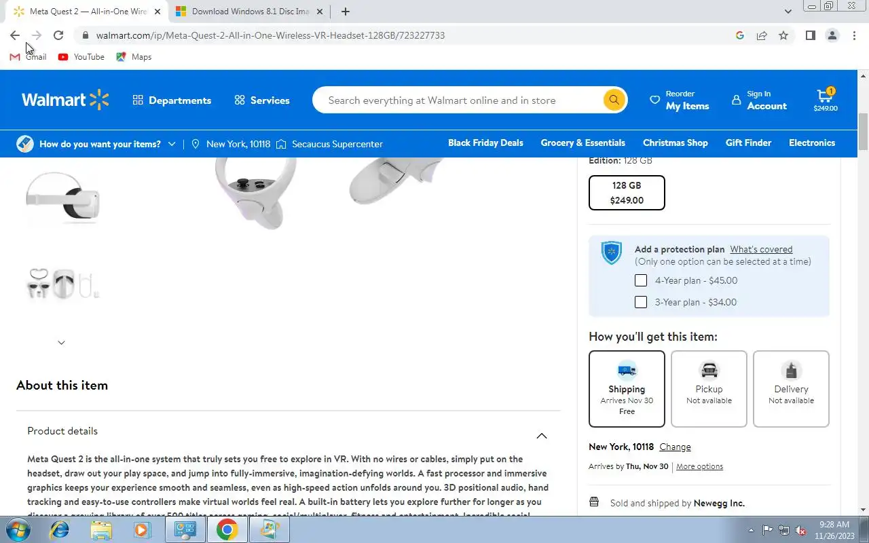869x543 pixels.
Task: Open the Windows Start menu
Action: click(x=18, y=529)
